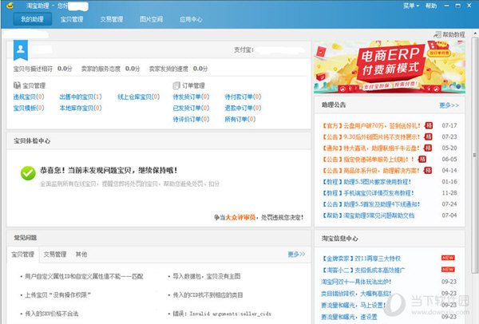Click the 大众评审员 orange link
Screen dimensions: 479x324
pos(240,217)
